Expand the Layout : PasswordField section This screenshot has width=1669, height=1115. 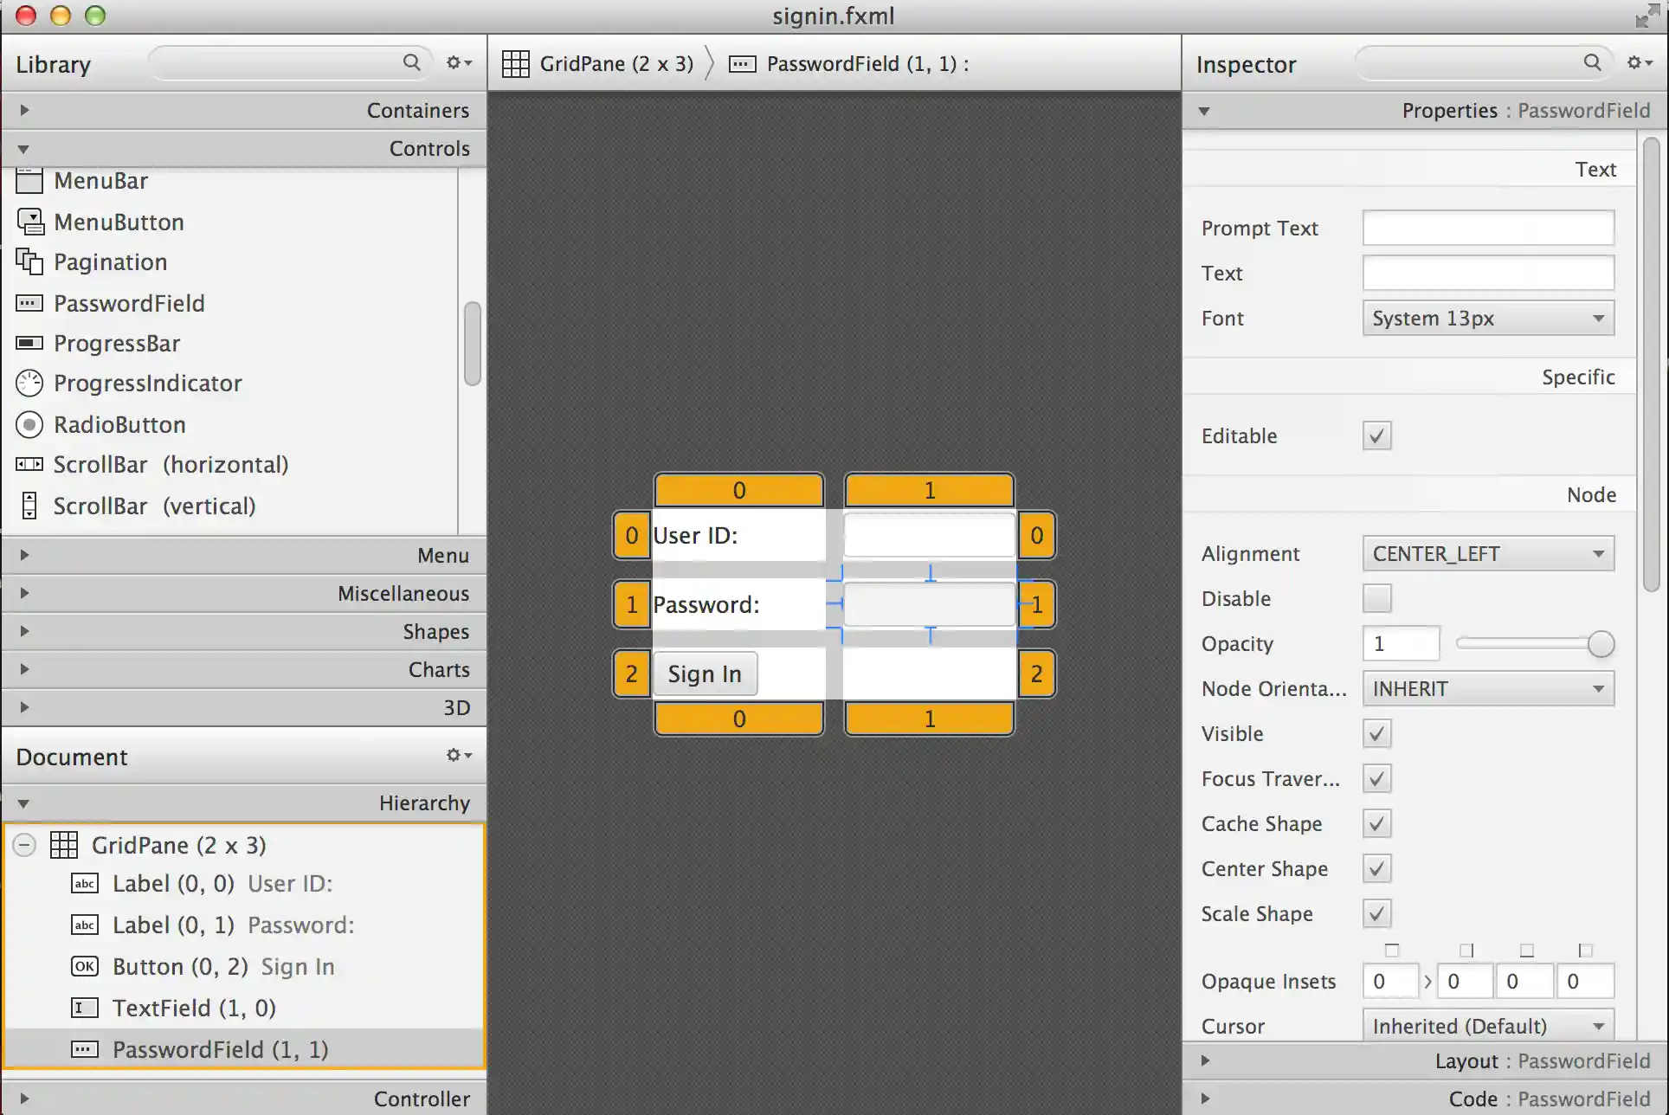click(x=1205, y=1060)
